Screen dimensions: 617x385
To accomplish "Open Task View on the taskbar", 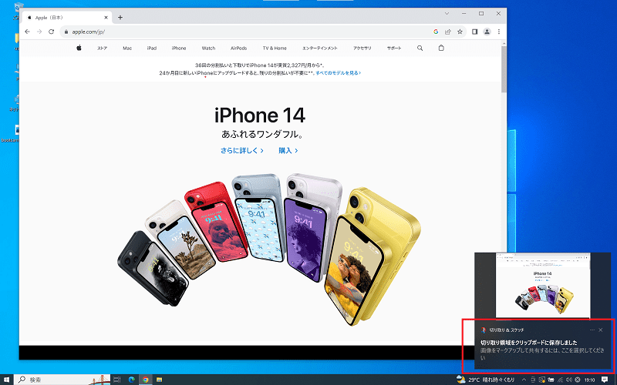I will tap(117, 380).
